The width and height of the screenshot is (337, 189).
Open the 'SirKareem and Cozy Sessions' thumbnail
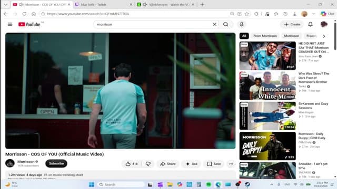(267, 116)
